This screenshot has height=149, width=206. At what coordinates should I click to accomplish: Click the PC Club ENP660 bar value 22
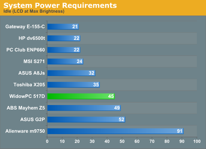(76, 50)
